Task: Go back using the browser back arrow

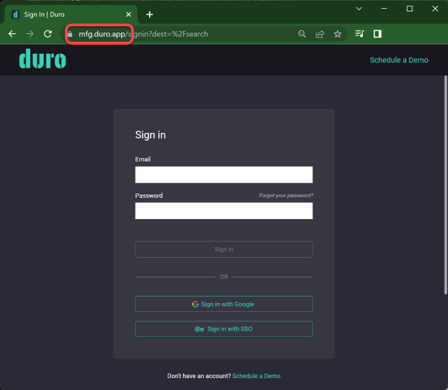Action: (12, 34)
